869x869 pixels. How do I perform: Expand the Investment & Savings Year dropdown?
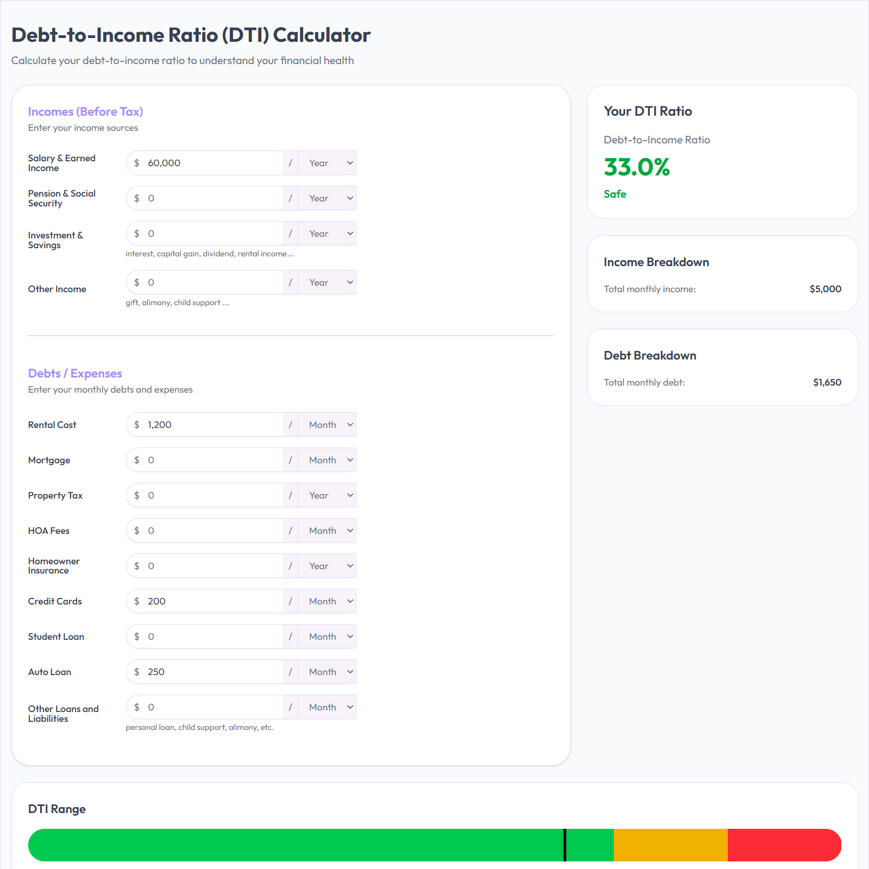click(326, 233)
